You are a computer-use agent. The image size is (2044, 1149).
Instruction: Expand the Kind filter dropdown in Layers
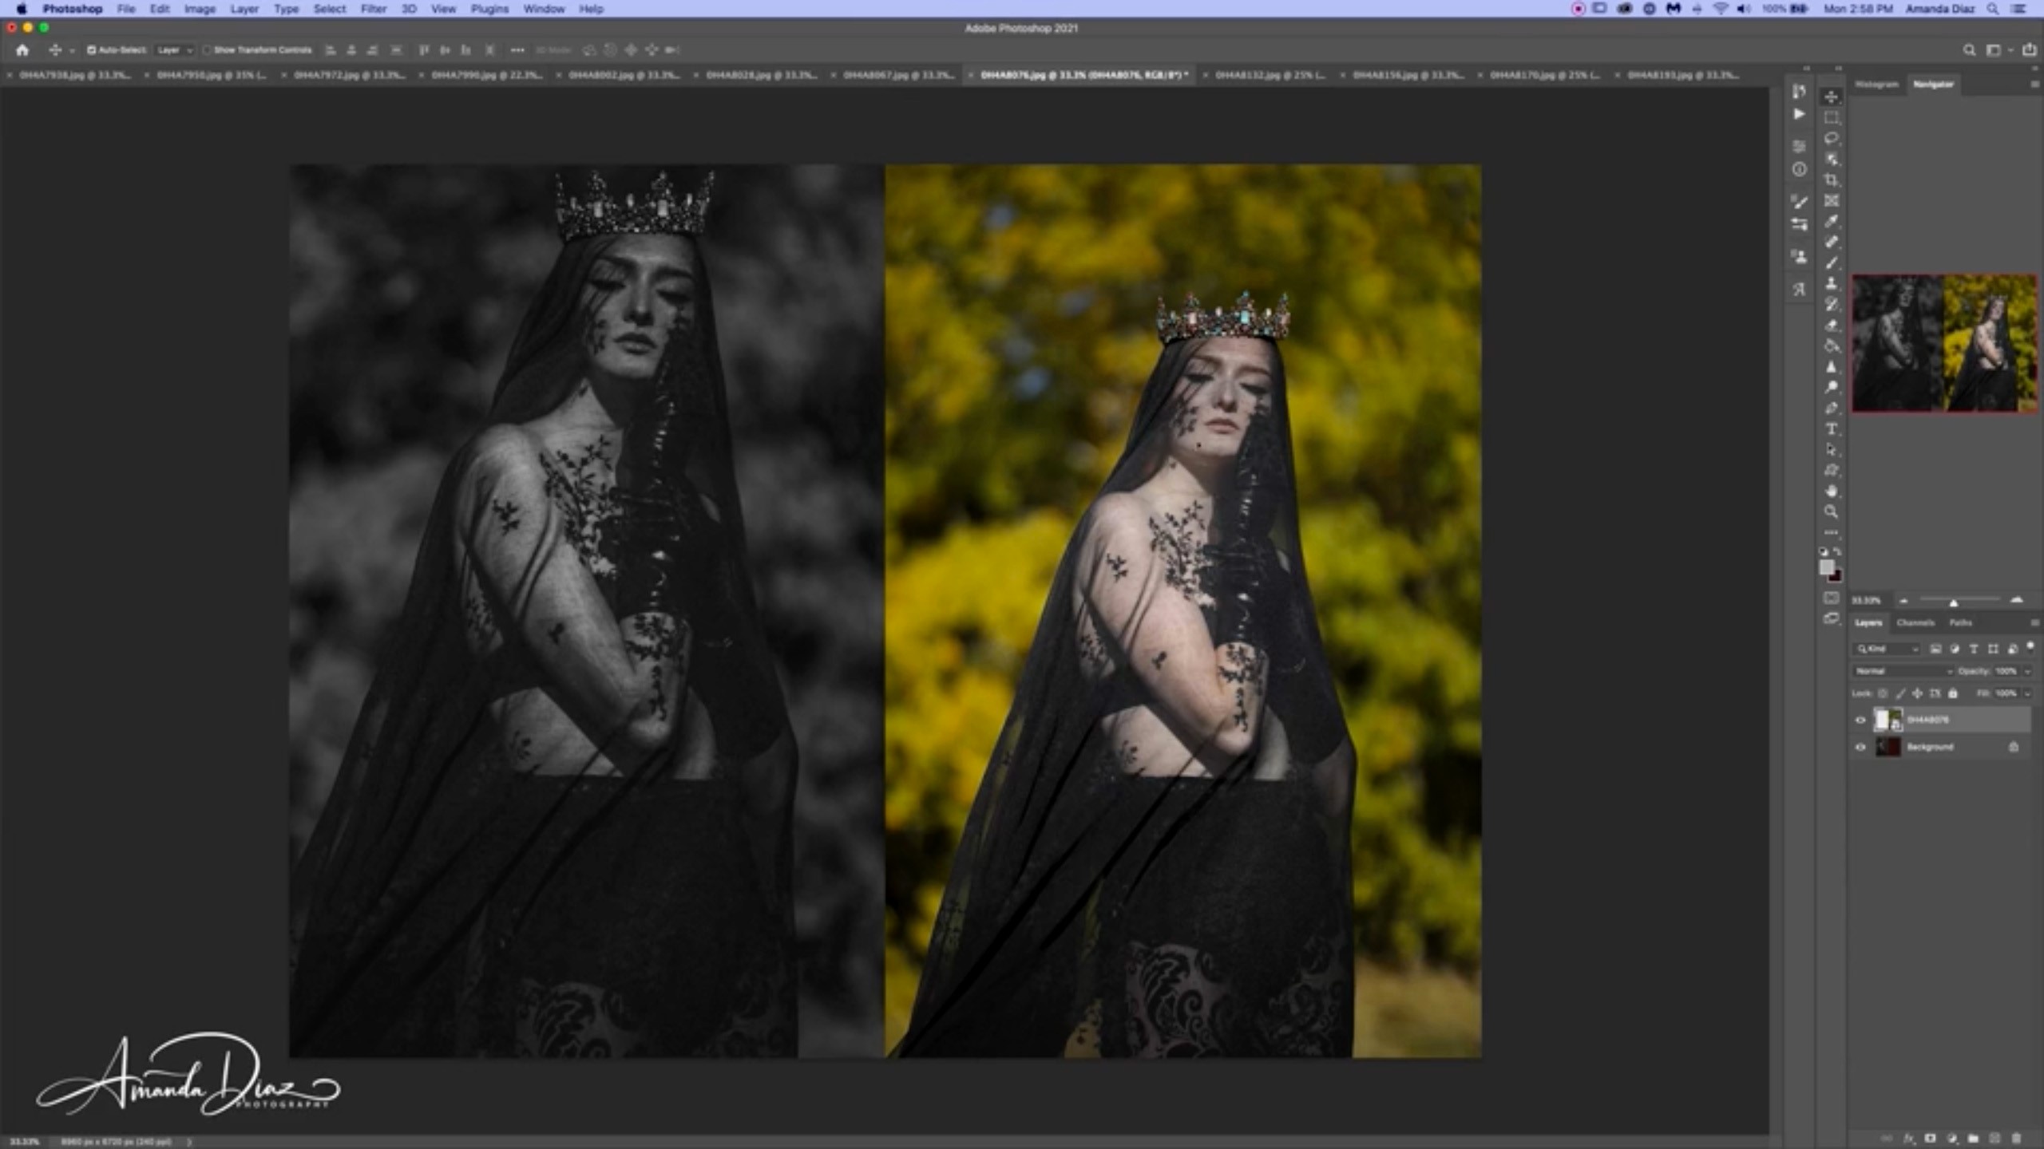click(x=1887, y=649)
